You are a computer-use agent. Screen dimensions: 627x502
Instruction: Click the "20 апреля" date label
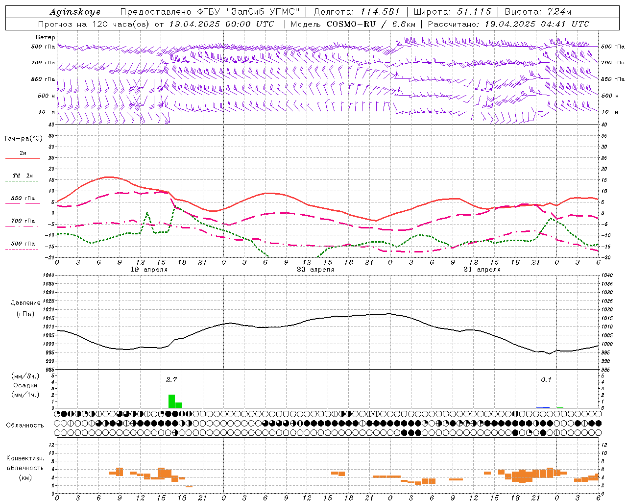(315, 270)
